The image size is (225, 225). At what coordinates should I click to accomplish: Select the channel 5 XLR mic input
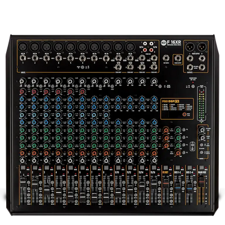[71, 47]
